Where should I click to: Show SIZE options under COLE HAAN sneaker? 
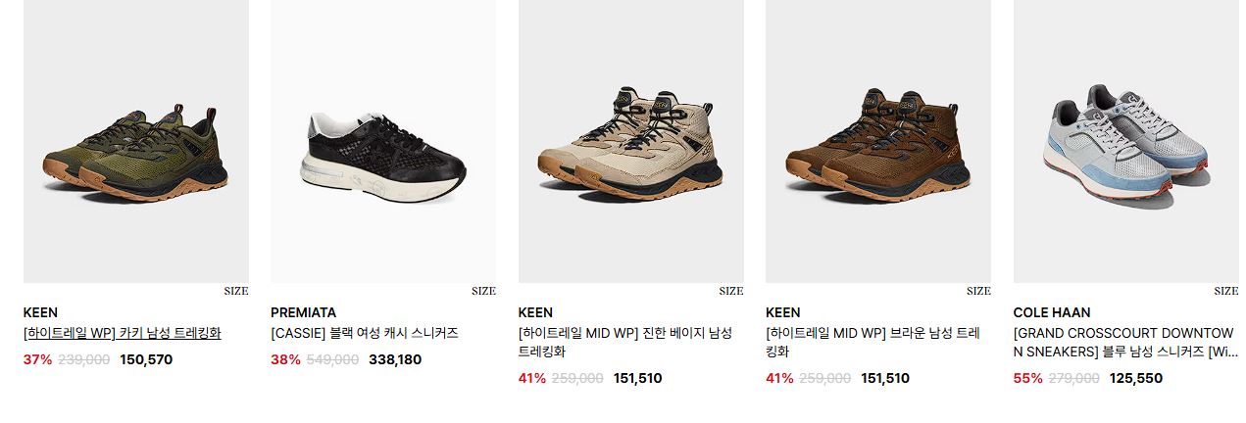[1226, 291]
